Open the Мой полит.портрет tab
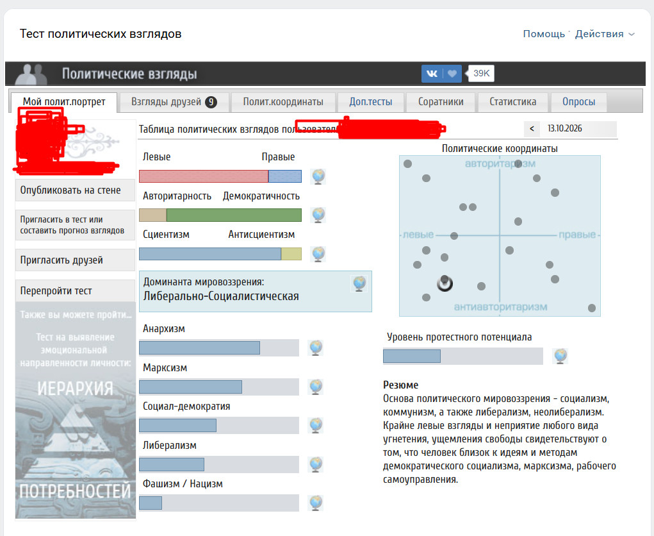 [64, 102]
